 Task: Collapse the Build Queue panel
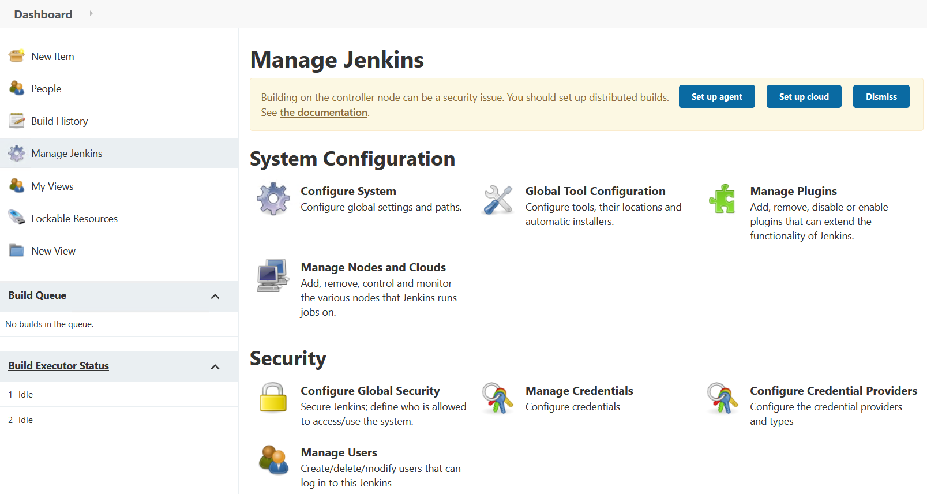pyautogui.click(x=215, y=296)
